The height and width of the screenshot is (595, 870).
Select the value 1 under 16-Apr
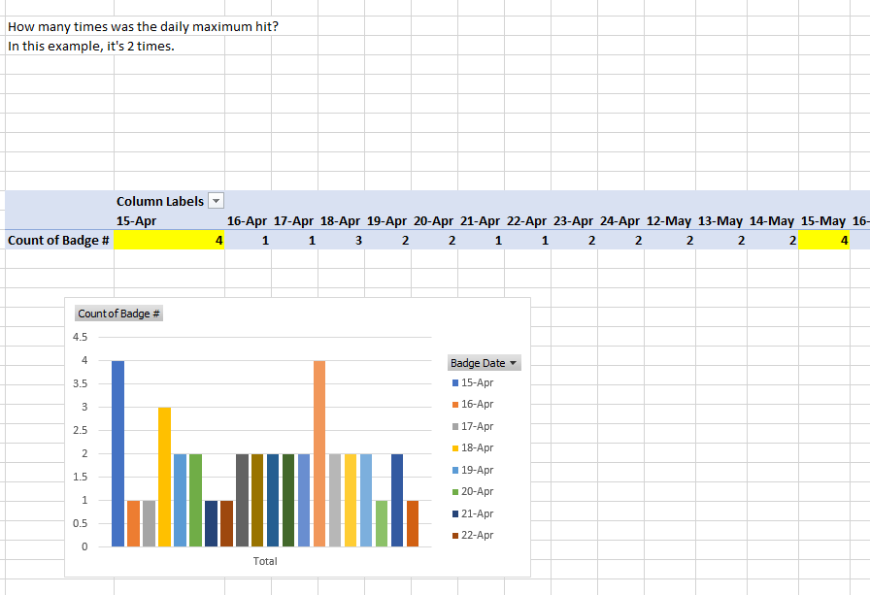point(248,240)
